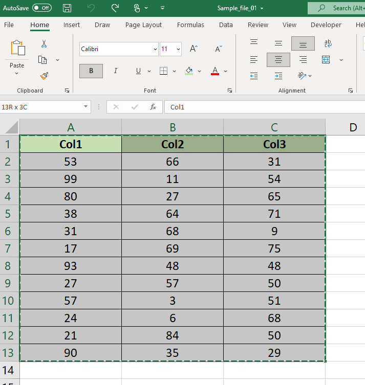365x385 pixels.
Task: Click Increase Font Size icon
Action: click(x=194, y=49)
